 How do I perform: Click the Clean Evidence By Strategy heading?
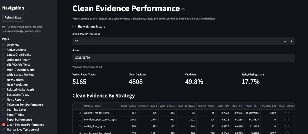(x=104, y=96)
